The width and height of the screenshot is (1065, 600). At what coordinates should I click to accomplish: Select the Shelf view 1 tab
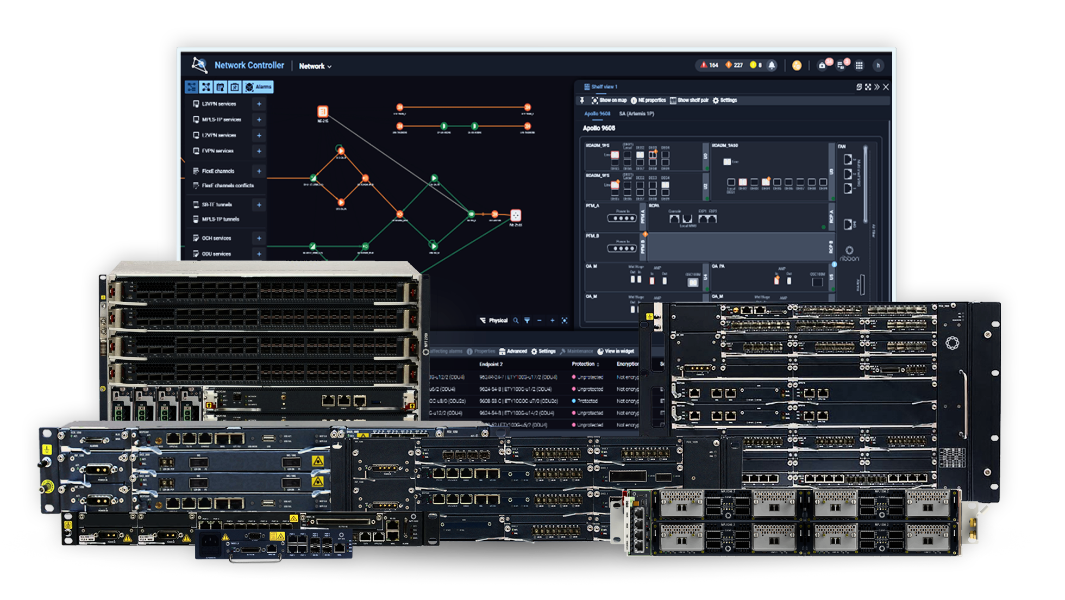pyautogui.click(x=601, y=87)
